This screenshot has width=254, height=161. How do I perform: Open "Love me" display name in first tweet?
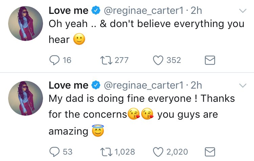click(x=68, y=10)
